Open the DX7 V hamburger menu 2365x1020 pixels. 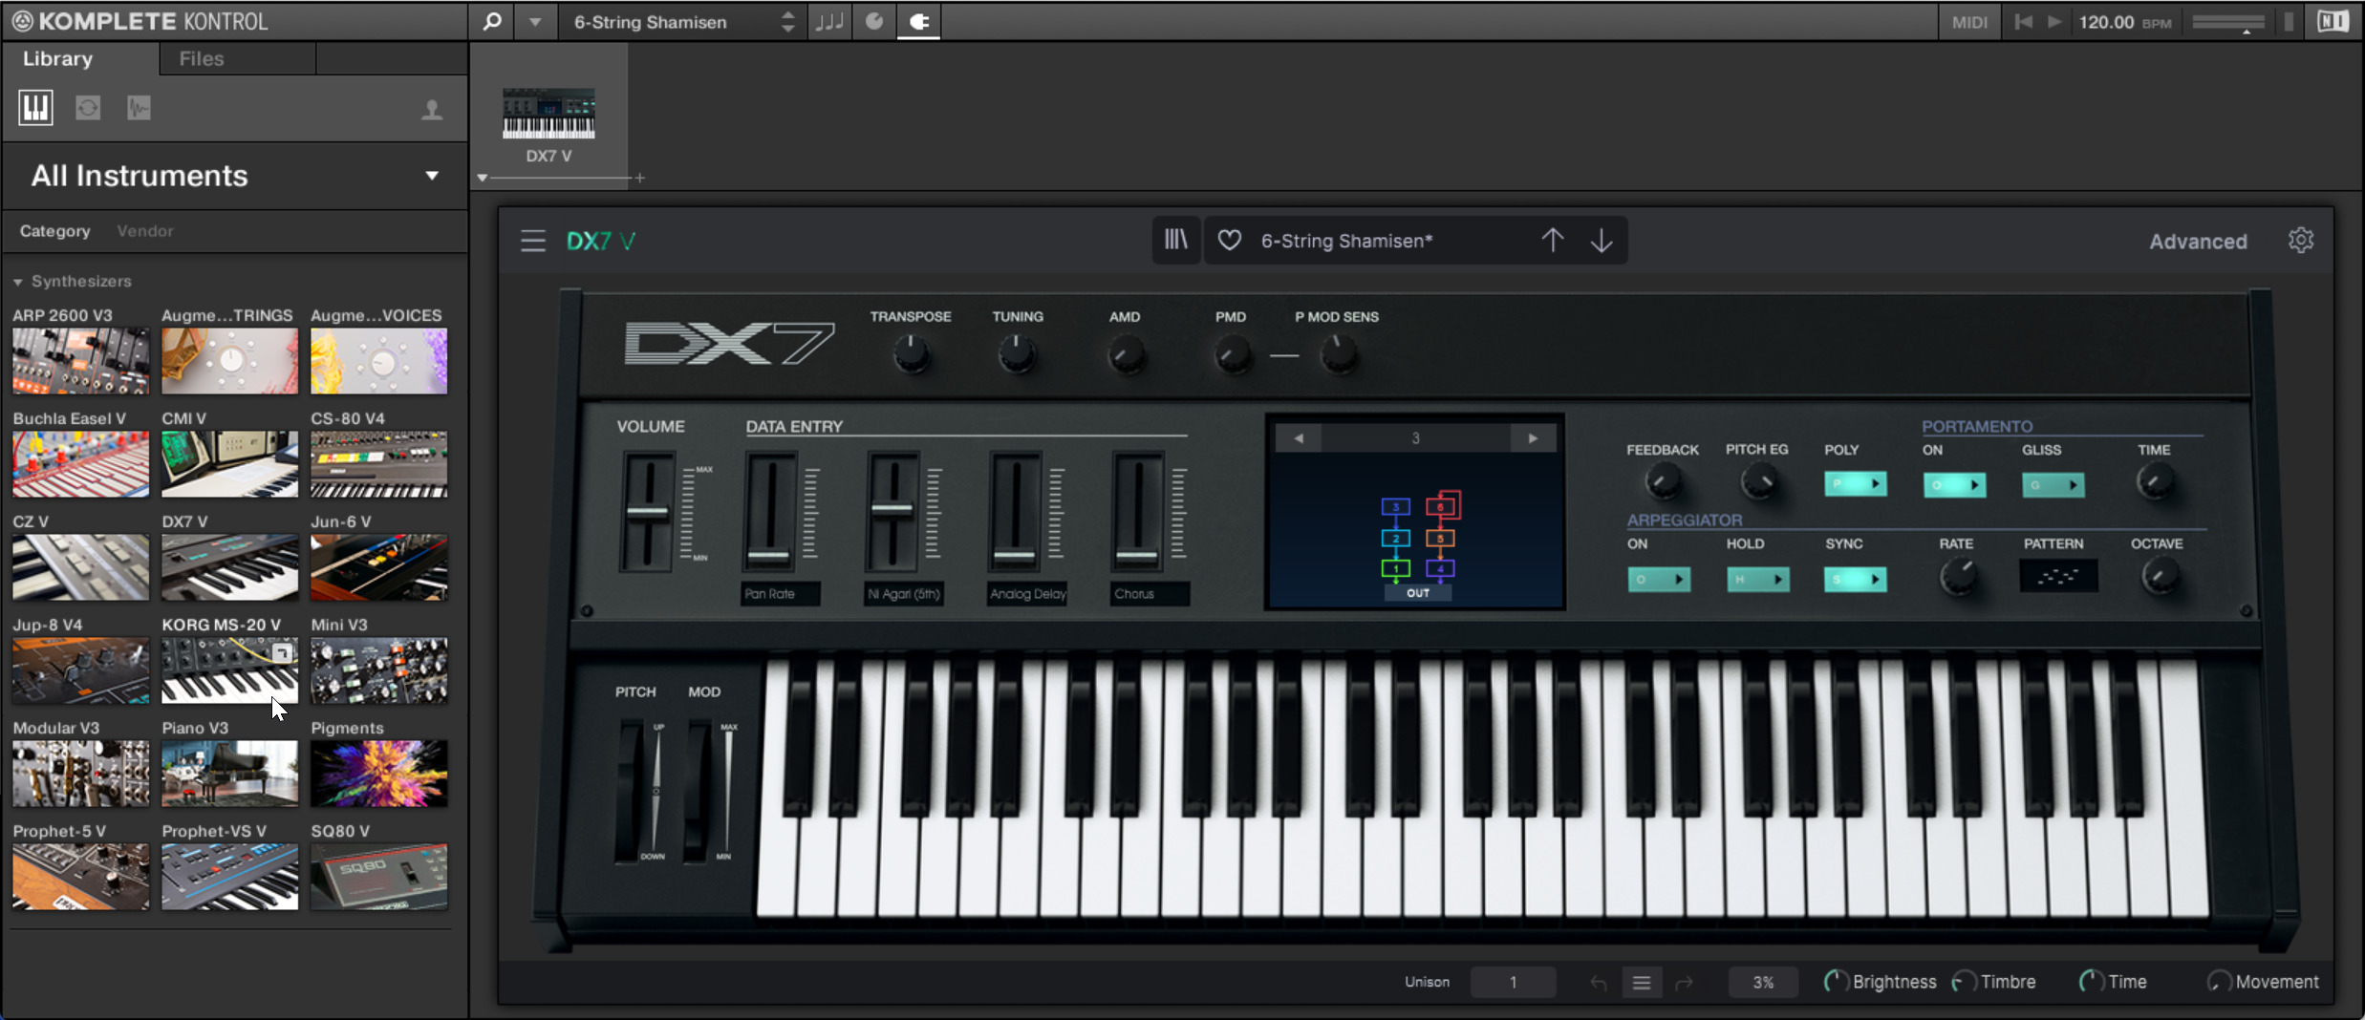click(533, 241)
